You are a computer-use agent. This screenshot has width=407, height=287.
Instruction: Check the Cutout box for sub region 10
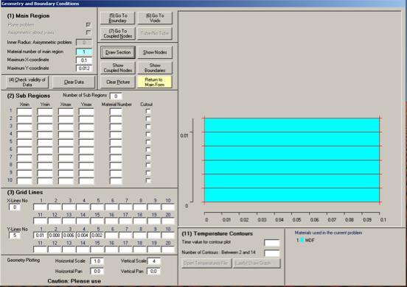148,180
